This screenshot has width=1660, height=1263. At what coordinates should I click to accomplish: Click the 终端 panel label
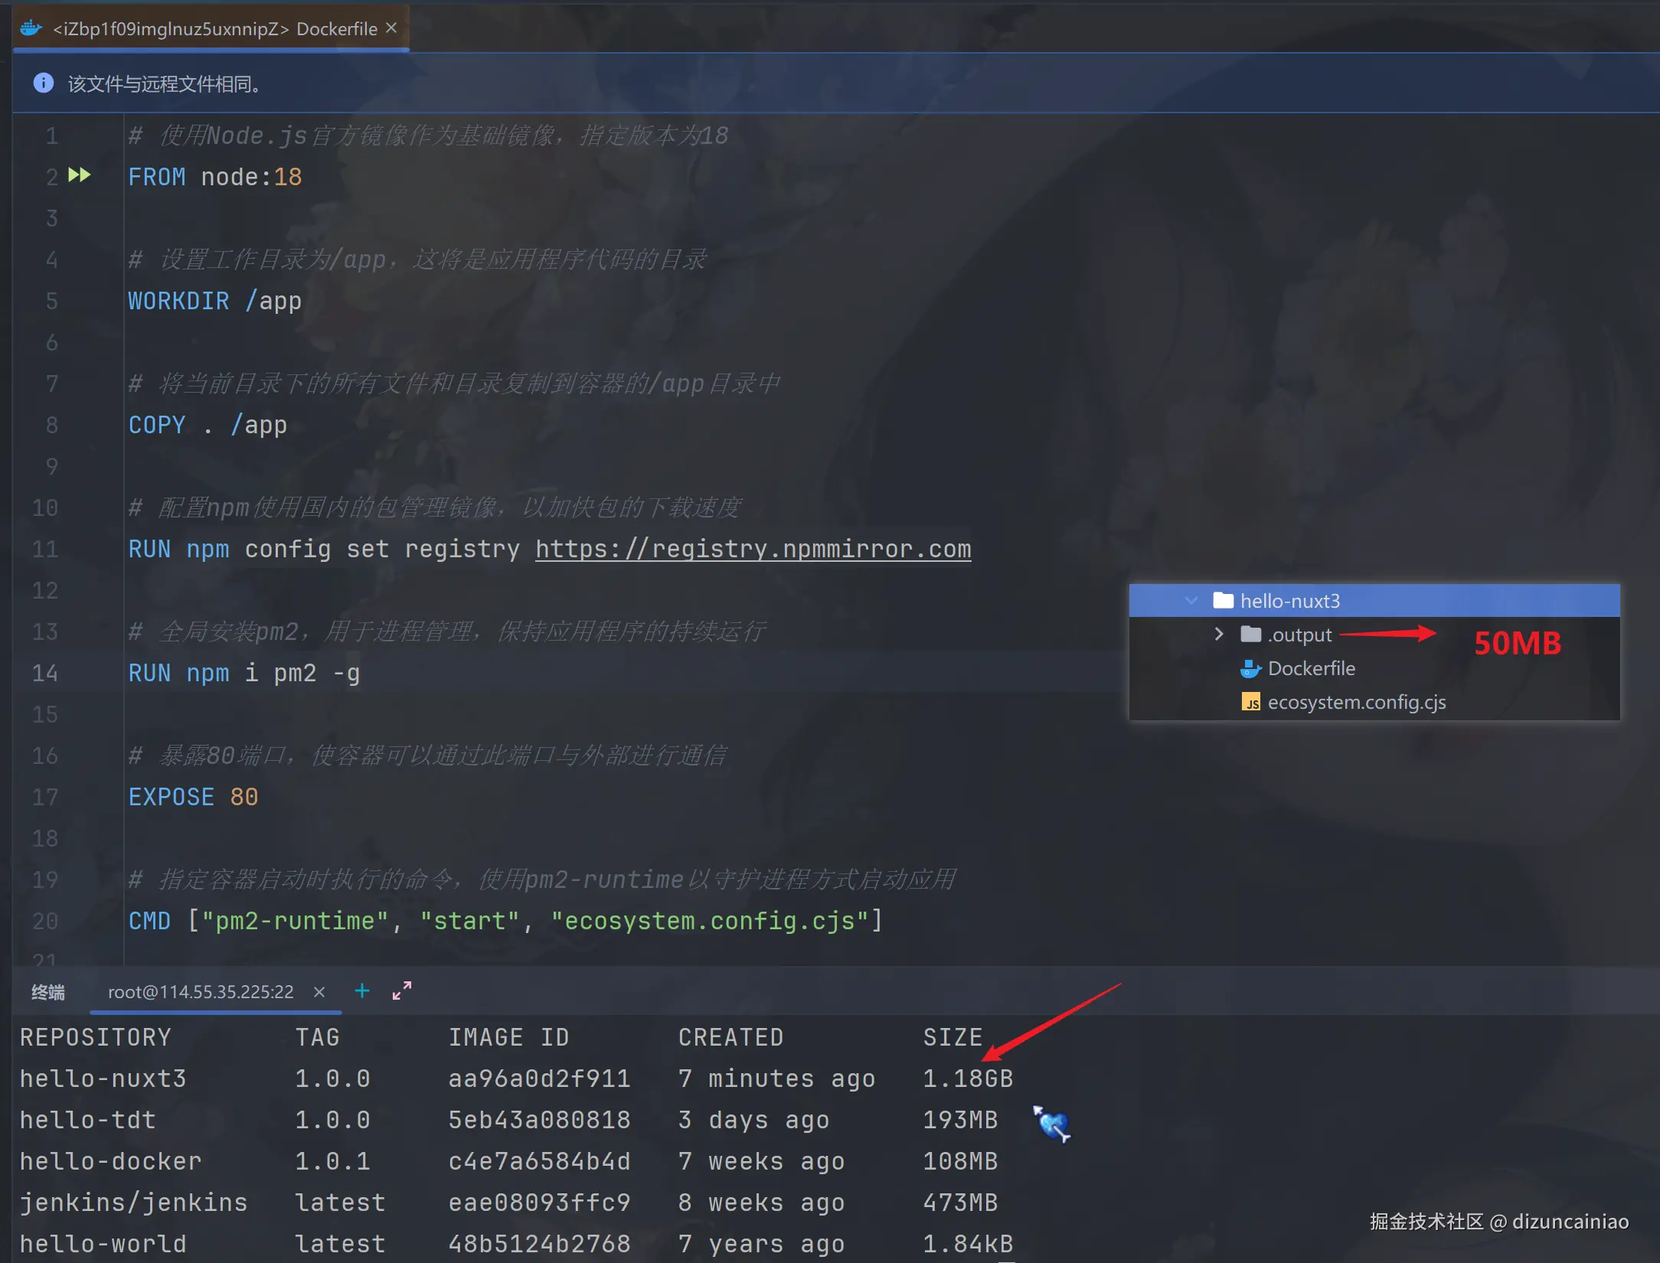48,992
